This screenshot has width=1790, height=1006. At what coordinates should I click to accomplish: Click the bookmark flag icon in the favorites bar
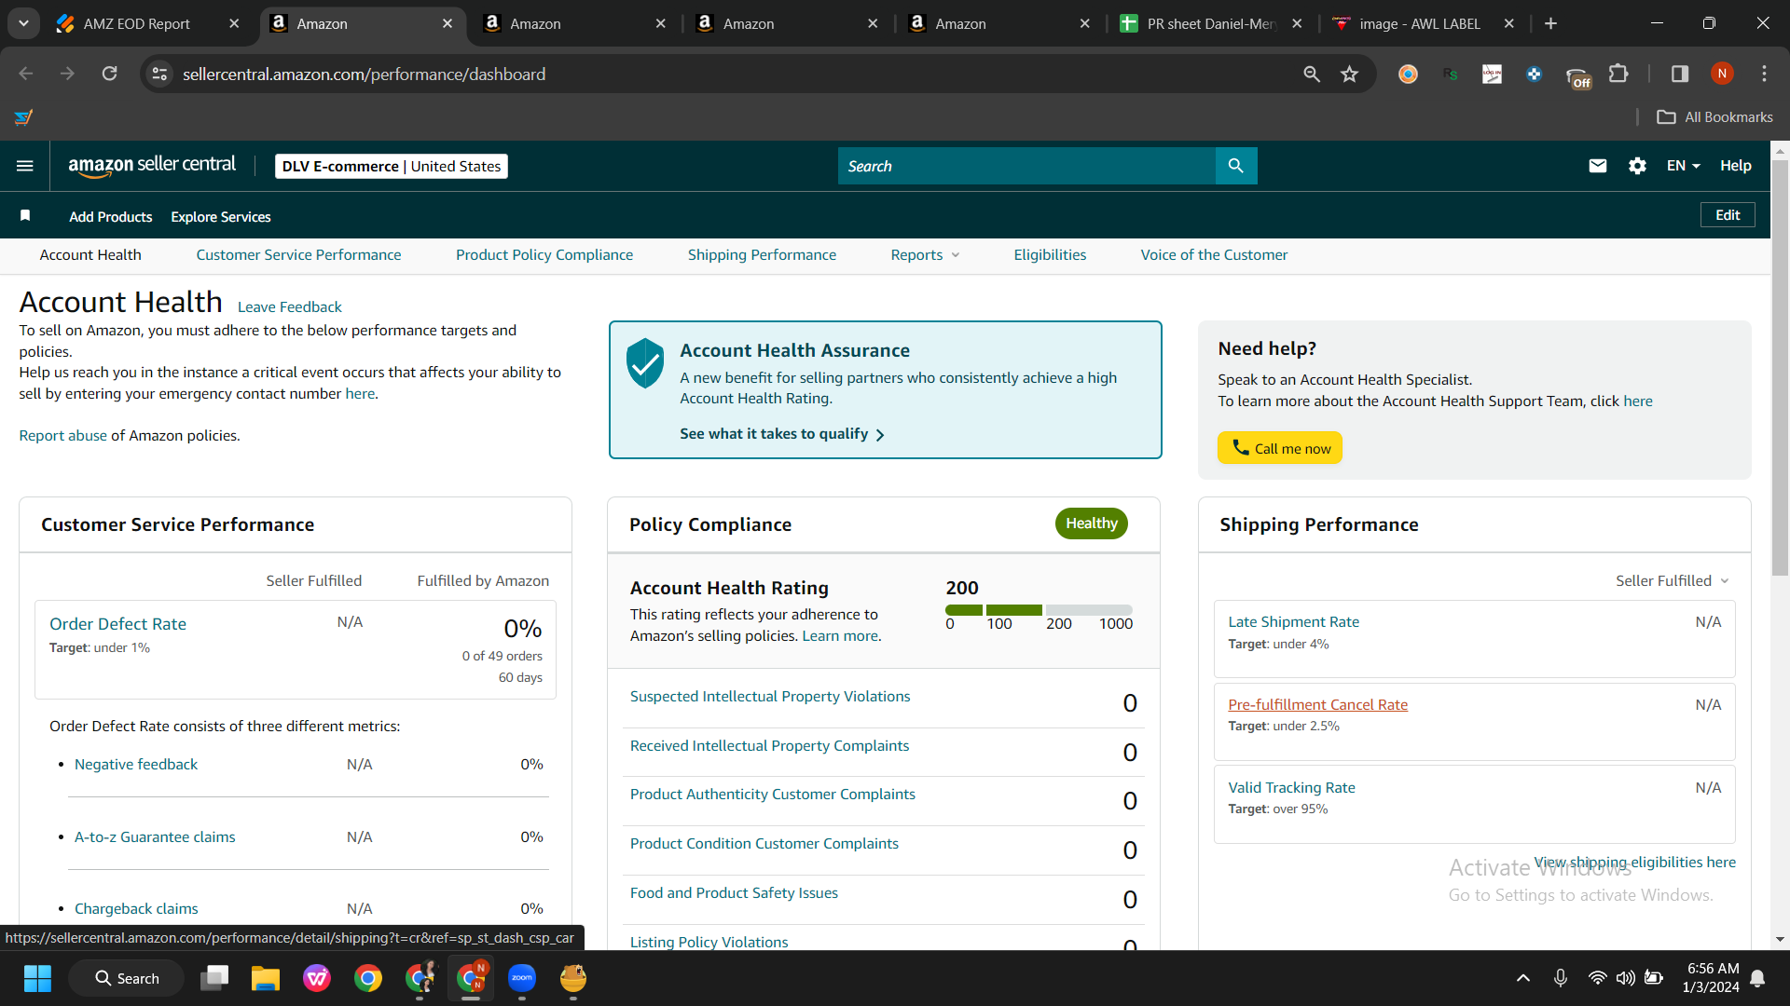[25, 216]
